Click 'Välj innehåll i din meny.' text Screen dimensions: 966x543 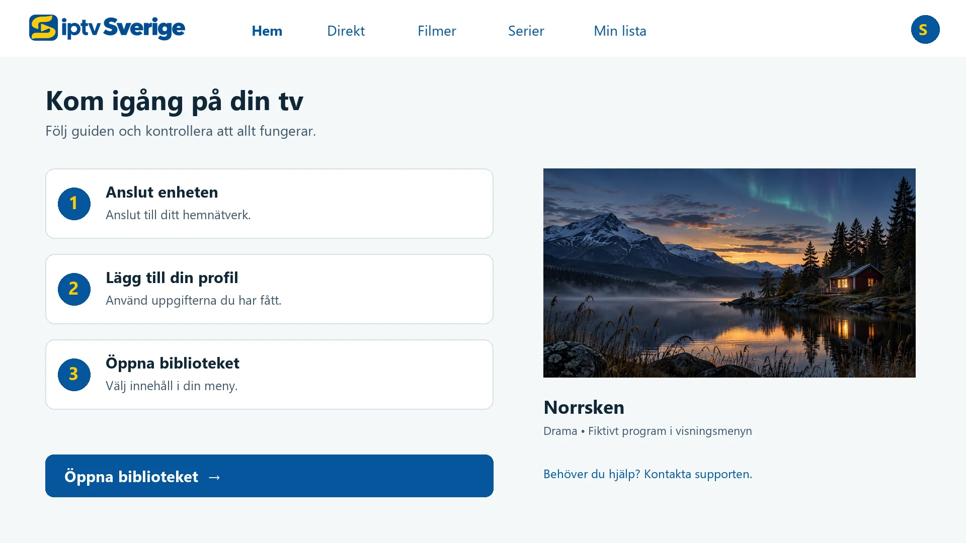click(x=172, y=386)
